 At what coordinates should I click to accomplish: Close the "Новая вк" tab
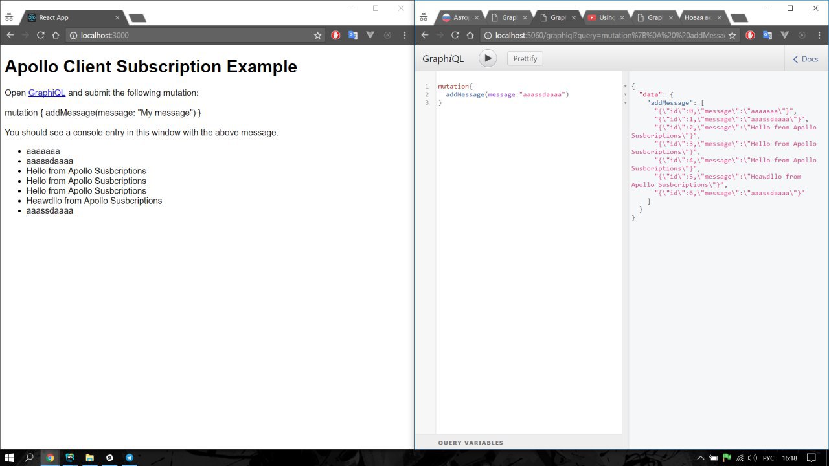[x=719, y=18]
